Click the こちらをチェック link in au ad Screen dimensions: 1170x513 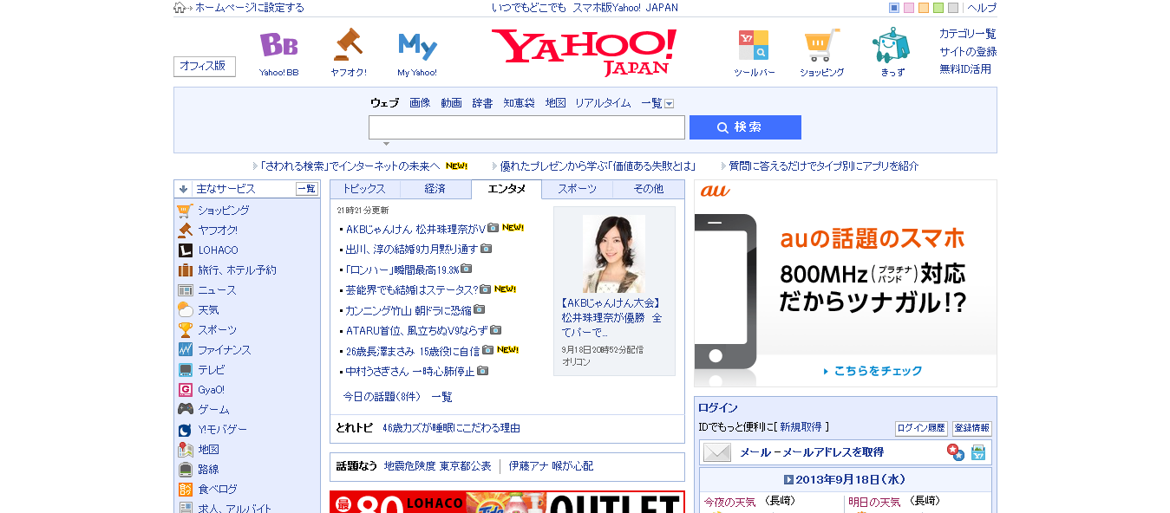point(873,371)
